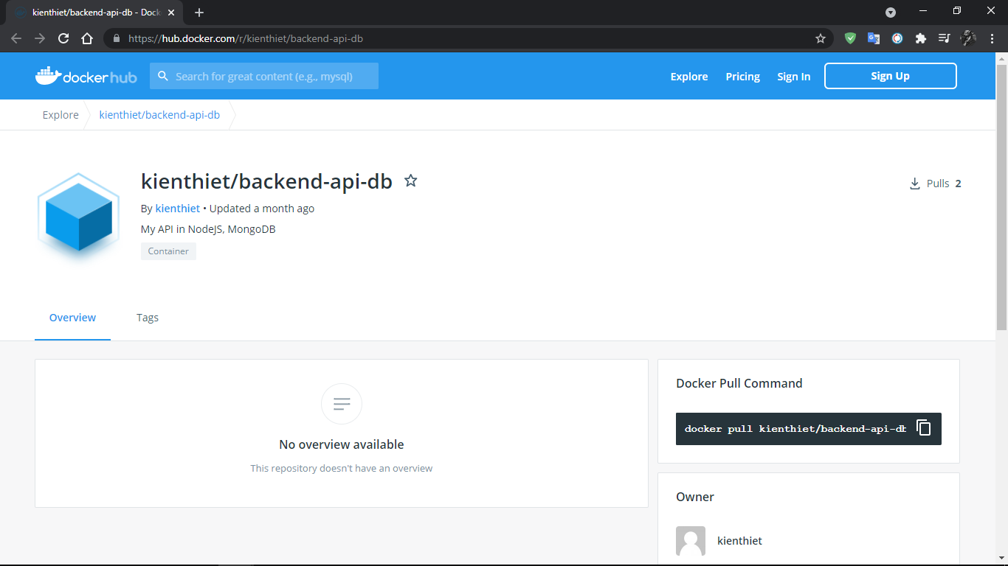The width and height of the screenshot is (1008, 566).
Task: Open the Pricing page
Action: 742,77
